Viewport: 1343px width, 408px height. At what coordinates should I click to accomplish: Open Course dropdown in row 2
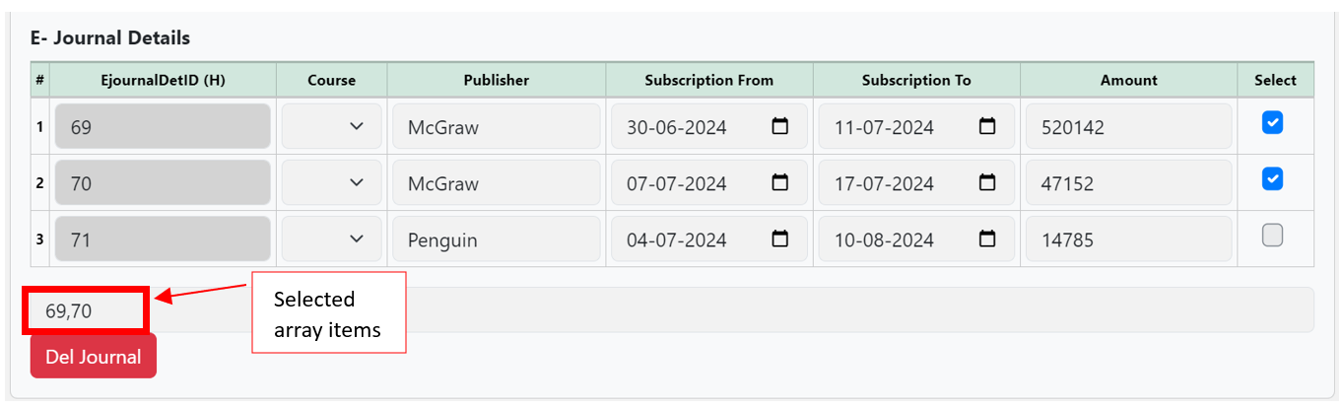click(331, 182)
